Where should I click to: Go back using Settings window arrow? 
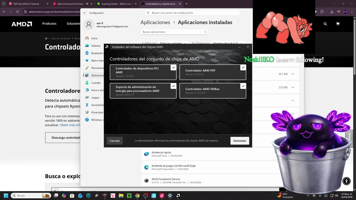click(x=85, y=13)
